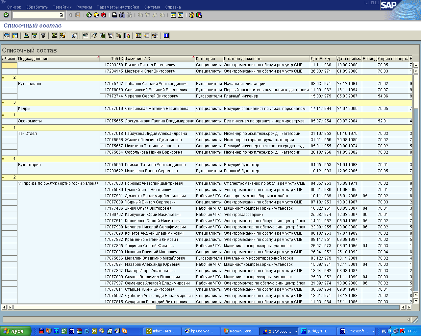
Task: Click the Save layout icon
Action: [x=155, y=35]
